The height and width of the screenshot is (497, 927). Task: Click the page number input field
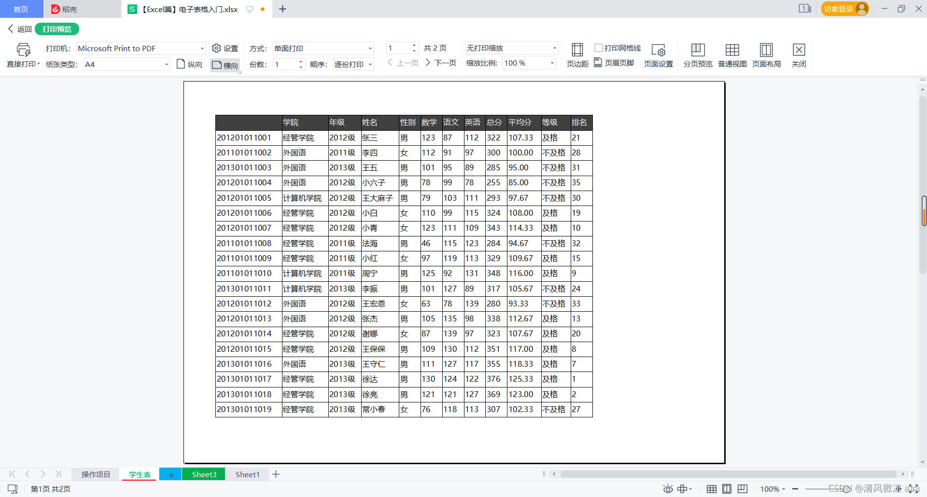[398, 48]
